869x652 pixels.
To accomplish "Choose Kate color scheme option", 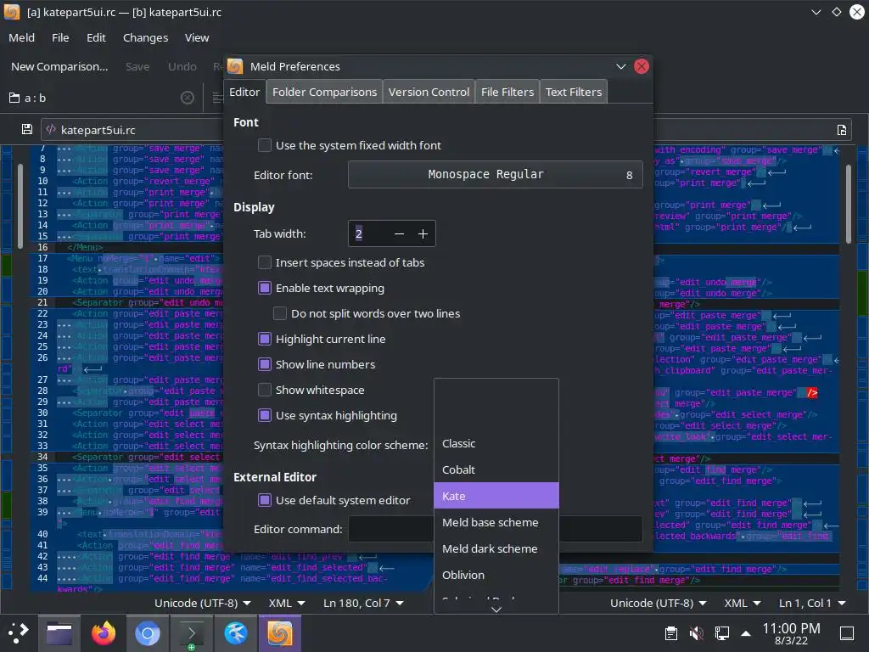I will (x=496, y=496).
